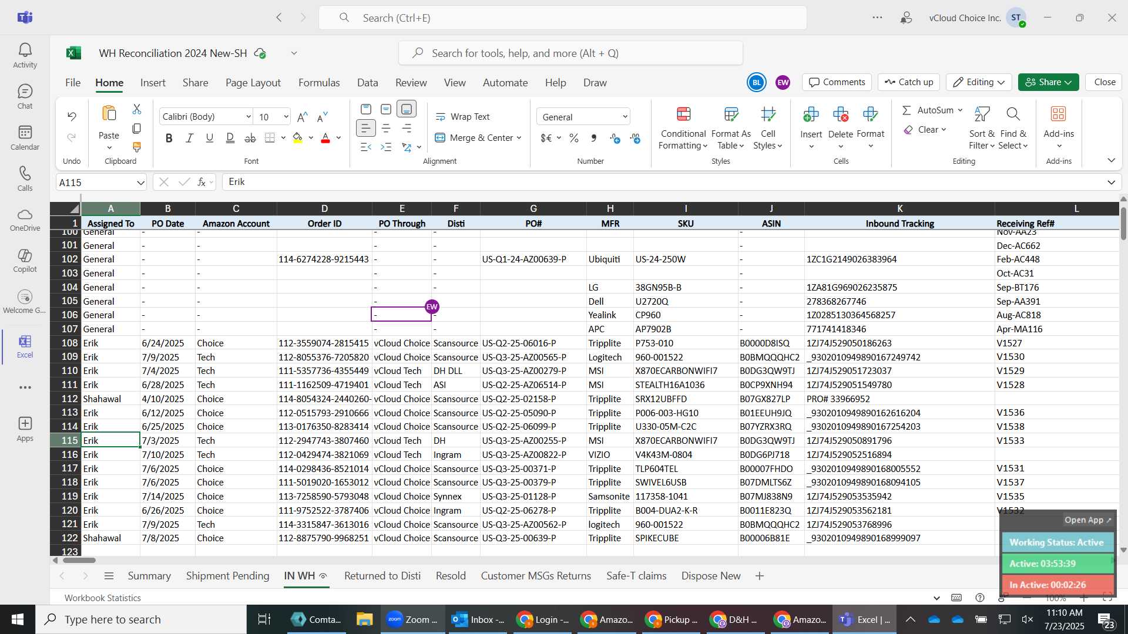
Task: Switch to Returned to Disti sheet
Action: [382, 576]
